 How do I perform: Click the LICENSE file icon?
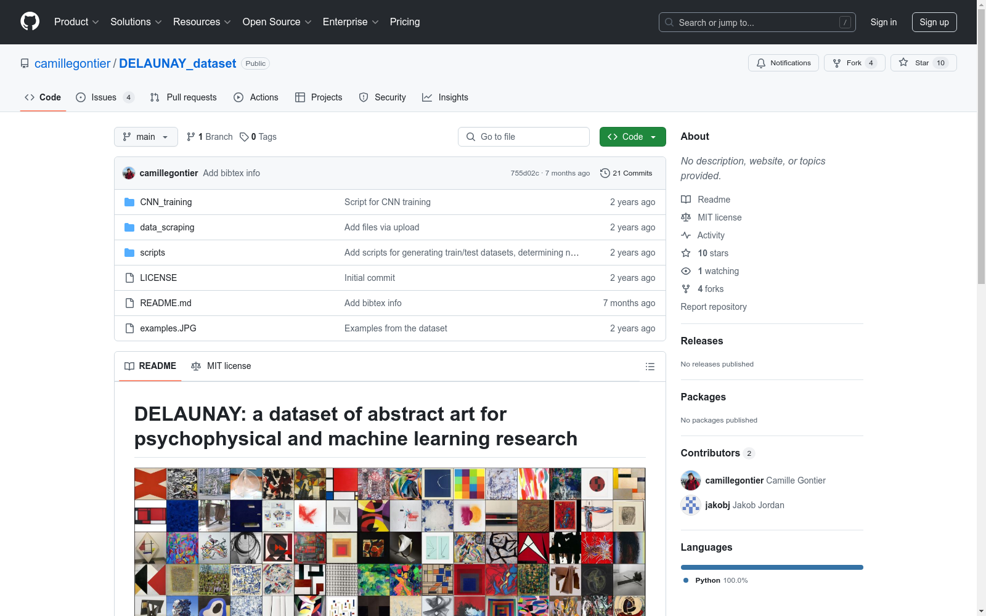129,278
